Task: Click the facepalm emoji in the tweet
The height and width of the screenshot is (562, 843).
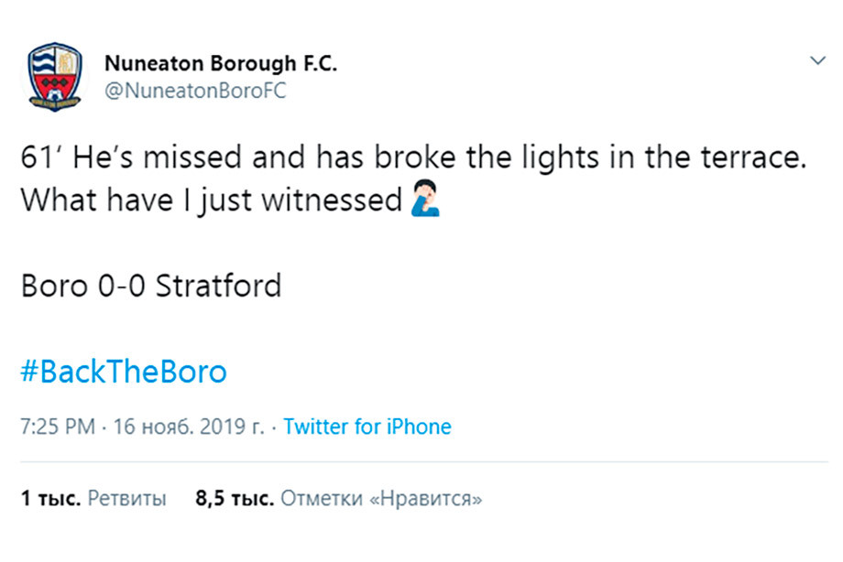Action: (426, 199)
